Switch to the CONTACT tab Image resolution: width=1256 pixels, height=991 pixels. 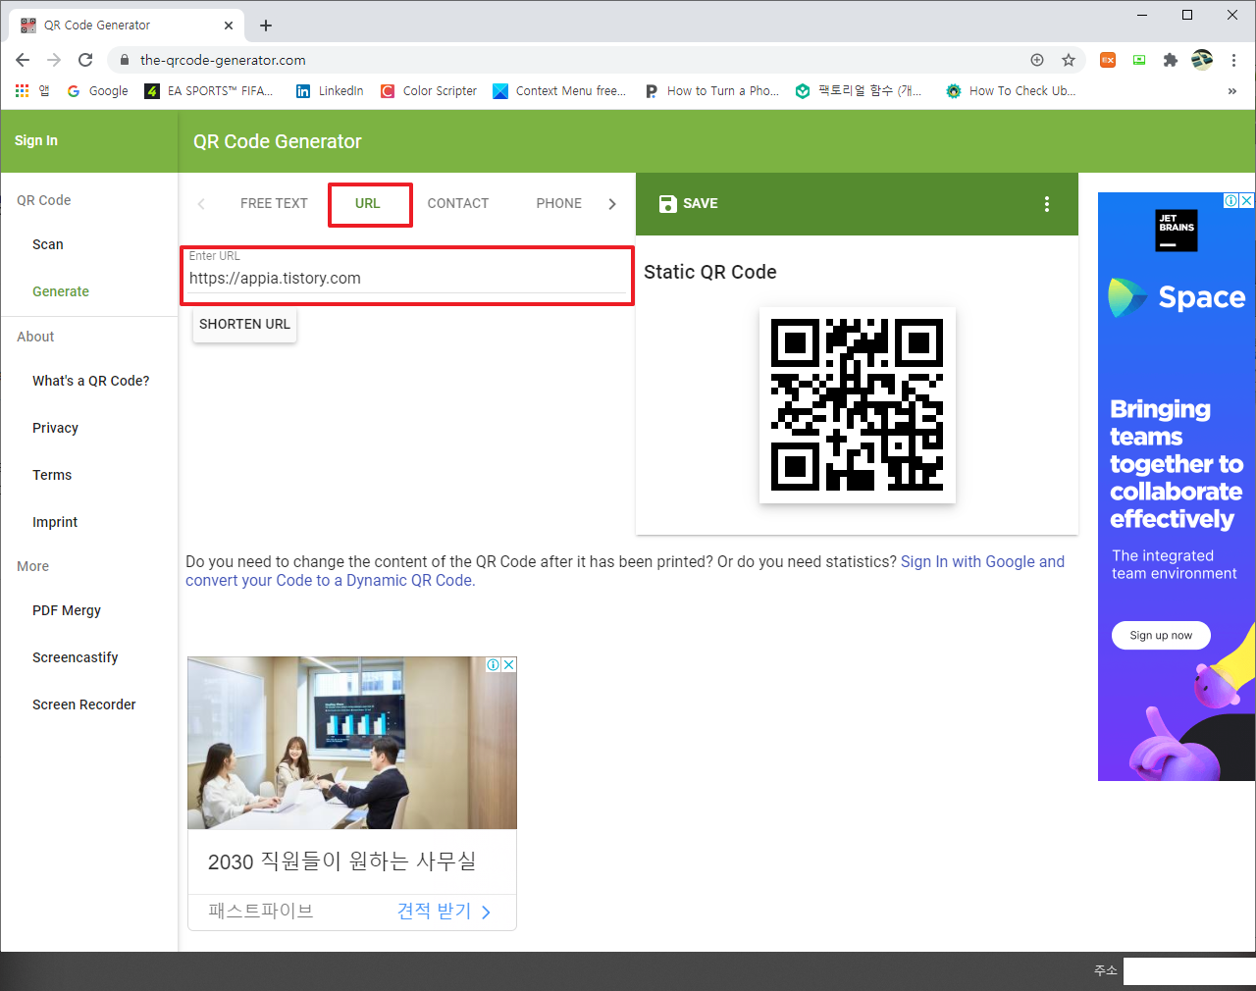[458, 203]
